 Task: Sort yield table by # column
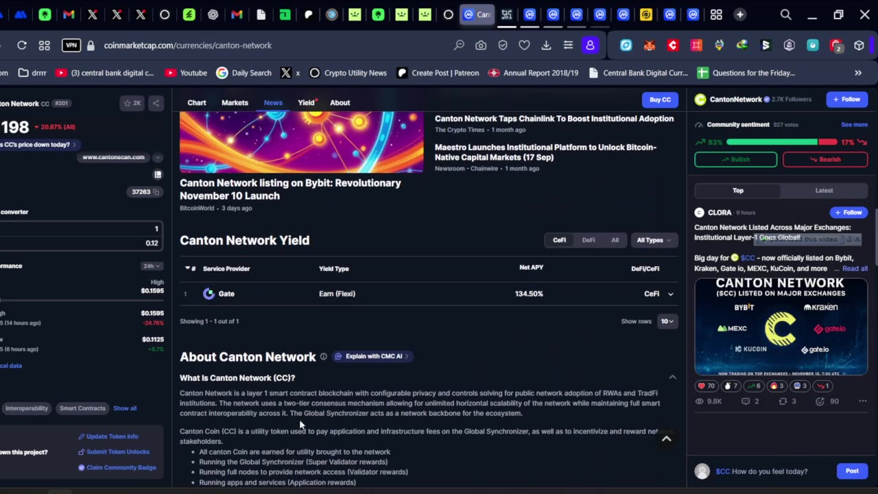(x=191, y=268)
